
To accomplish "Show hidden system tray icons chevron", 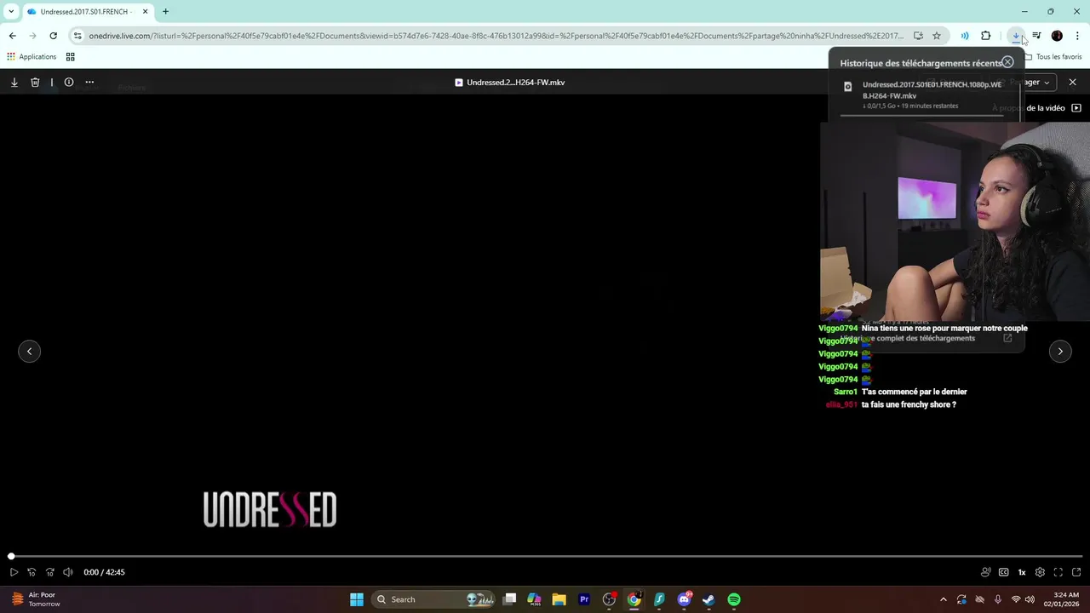I will (943, 599).
